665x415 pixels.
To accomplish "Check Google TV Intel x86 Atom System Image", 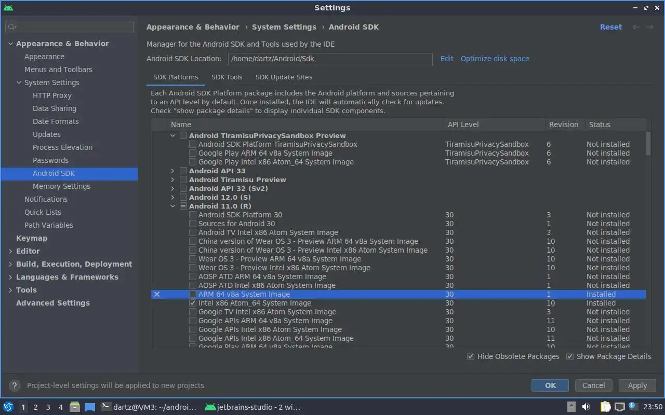I will (193, 312).
